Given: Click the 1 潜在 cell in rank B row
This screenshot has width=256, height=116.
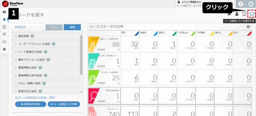Looking at the screenshot, I should pyautogui.click(x=130, y=61).
